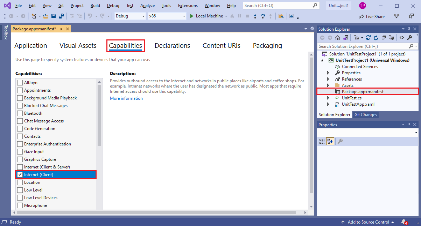Click the Collapse All icon in Solution Explorer

[x=384, y=38]
